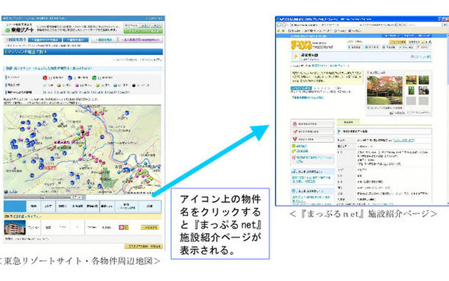Click the last Mapple navigation button with red icon

[423, 47]
